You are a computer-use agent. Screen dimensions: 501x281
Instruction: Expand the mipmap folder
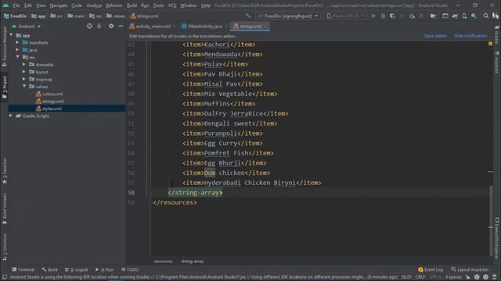pos(24,79)
